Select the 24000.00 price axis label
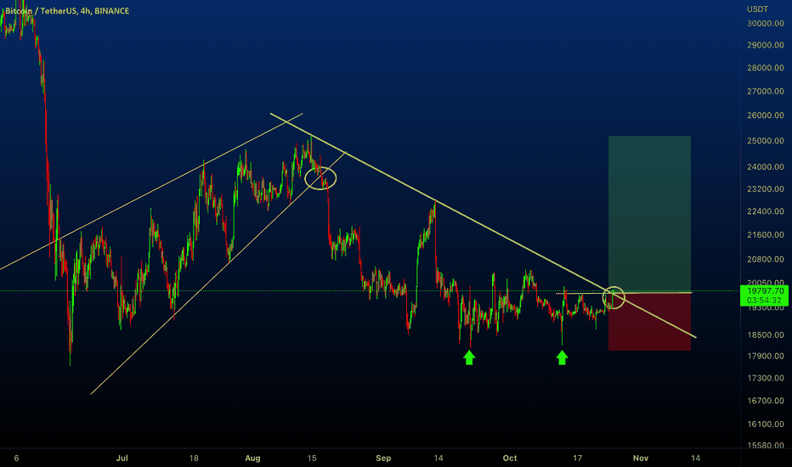792x467 pixels. (x=765, y=166)
